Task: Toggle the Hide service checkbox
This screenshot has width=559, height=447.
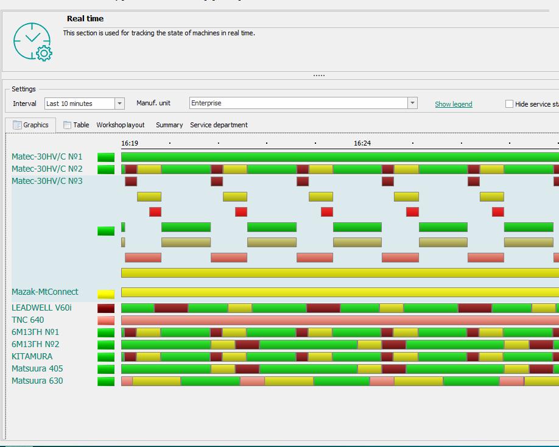Action: pyautogui.click(x=510, y=104)
